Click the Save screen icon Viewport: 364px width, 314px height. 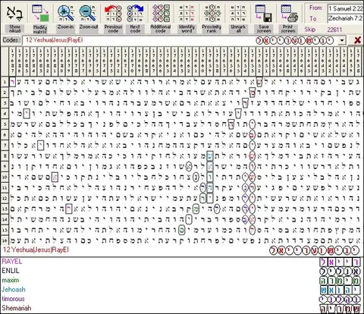point(264,14)
